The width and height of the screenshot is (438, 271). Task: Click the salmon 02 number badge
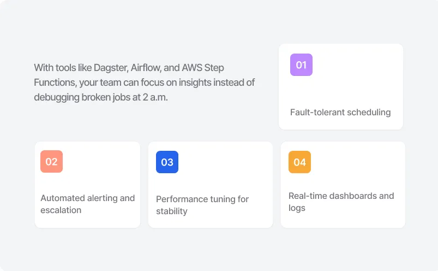coord(51,162)
